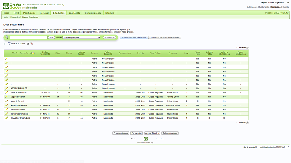Click the name cell '49585 PRUEBA ITS'

tap(19, 88)
